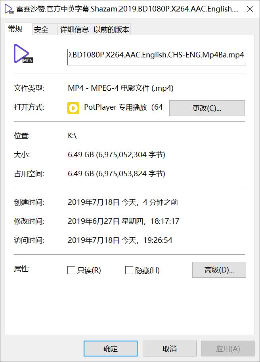Click the yellow PotPlayer app icon

pos(73,108)
